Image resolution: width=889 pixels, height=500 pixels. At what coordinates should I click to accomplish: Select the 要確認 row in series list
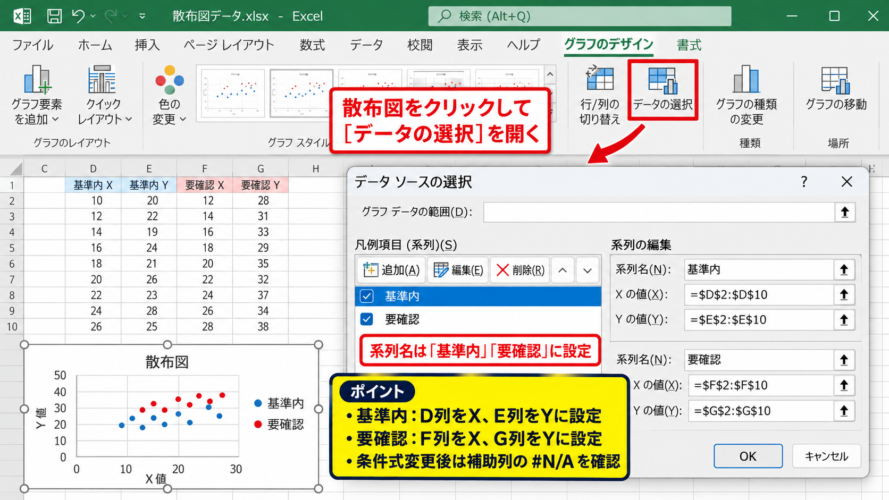click(x=478, y=319)
